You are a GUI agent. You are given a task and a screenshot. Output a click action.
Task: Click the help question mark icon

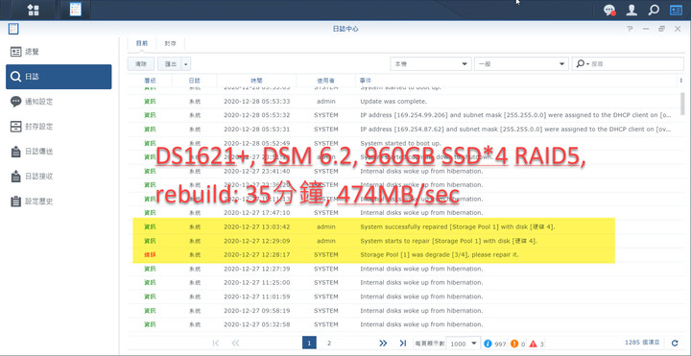coord(631,29)
